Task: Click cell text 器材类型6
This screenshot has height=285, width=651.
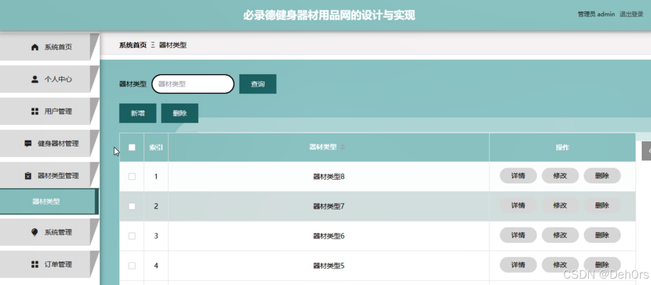Action: pyautogui.click(x=329, y=236)
